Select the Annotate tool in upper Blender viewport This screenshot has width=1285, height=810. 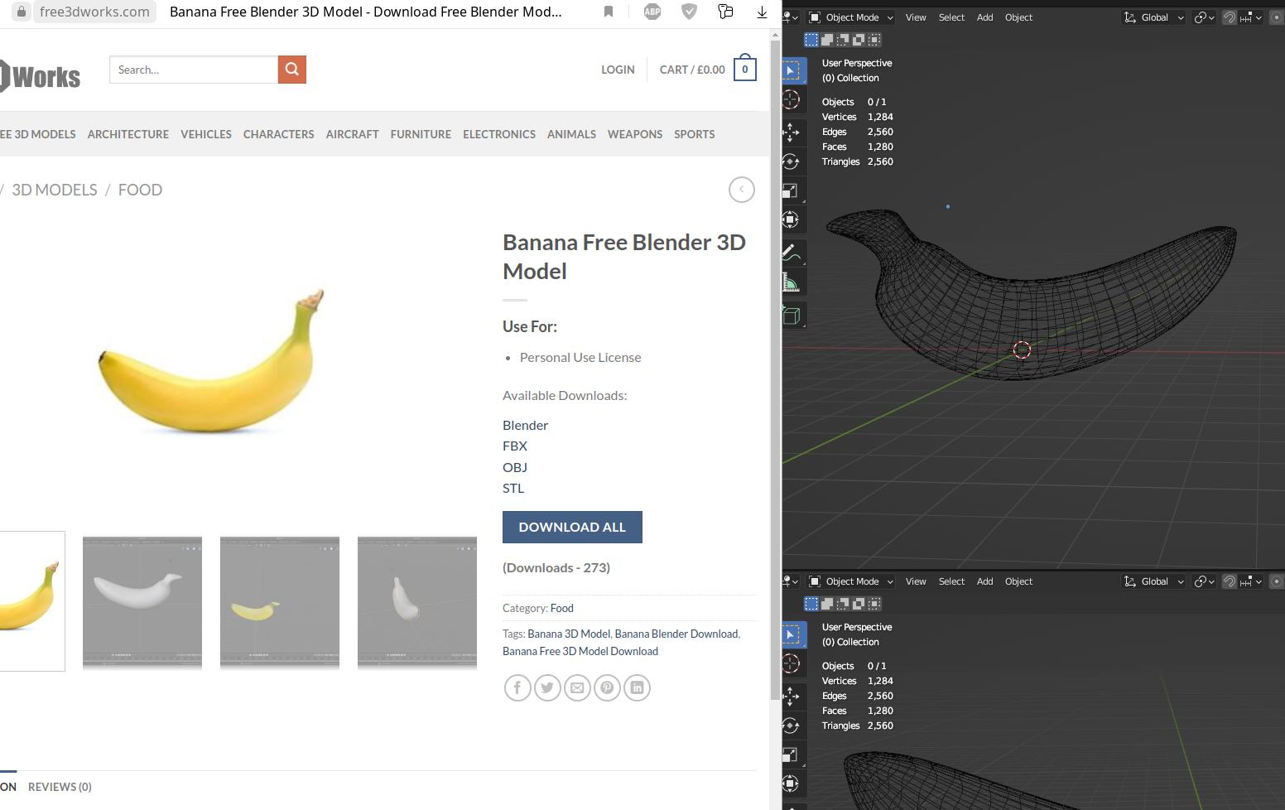[791, 253]
